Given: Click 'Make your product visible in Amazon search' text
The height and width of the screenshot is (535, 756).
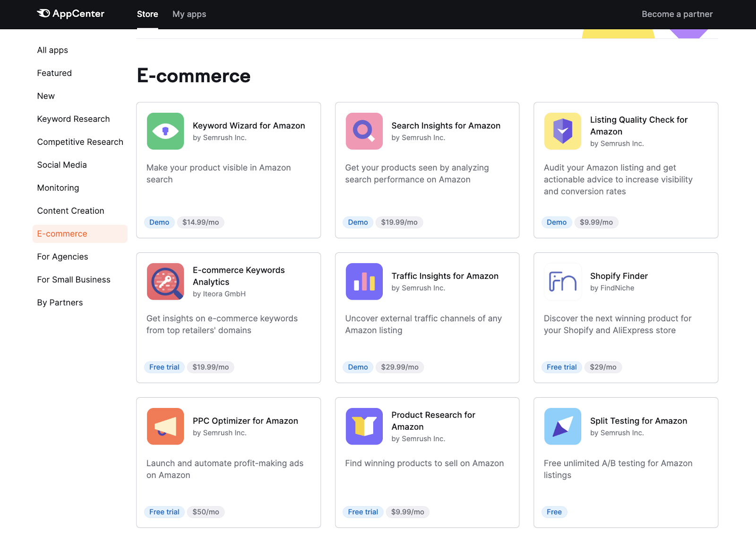Looking at the screenshot, I should coord(218,174).
